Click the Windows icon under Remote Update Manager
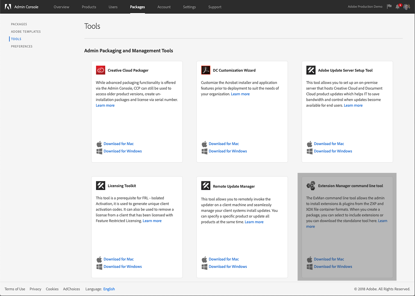 coord(204,266)
